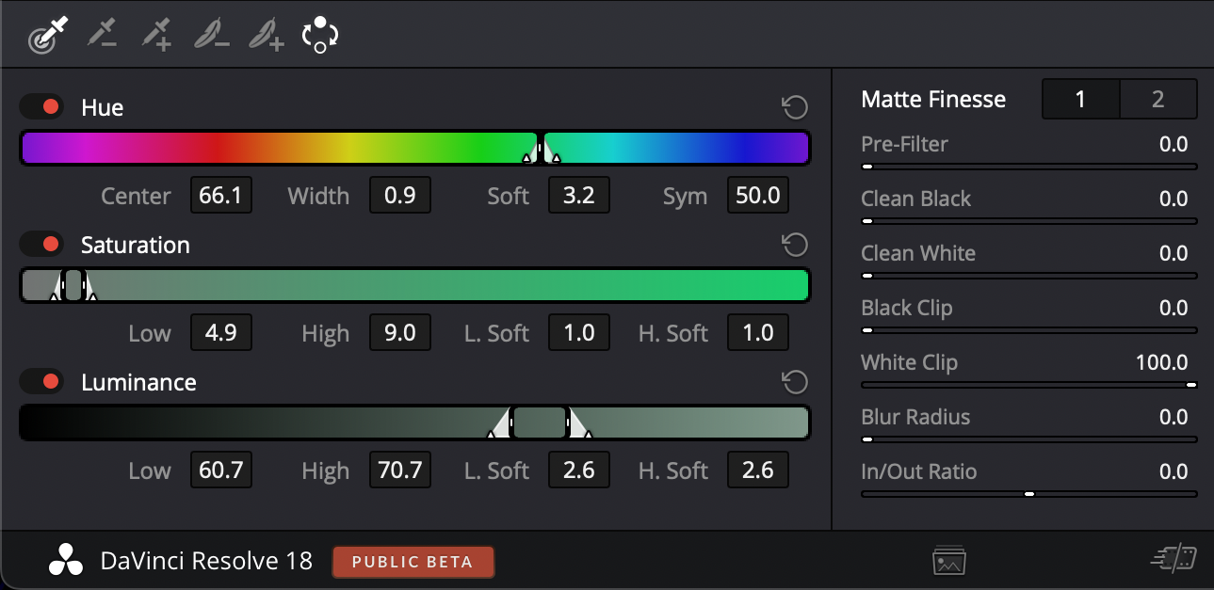This screenshot has width=1214, height=590.
Task: Click the Hue Center value field 66.1
Action: tap(220, 196)
